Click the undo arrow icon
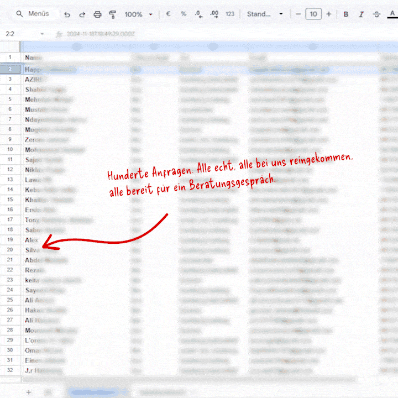This screenshot has height=398, width=398. point(67,14)
